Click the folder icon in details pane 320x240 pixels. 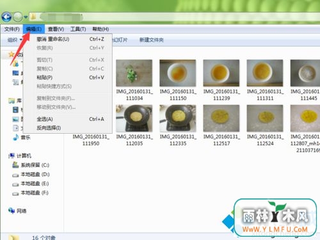[x=15, y=237]
